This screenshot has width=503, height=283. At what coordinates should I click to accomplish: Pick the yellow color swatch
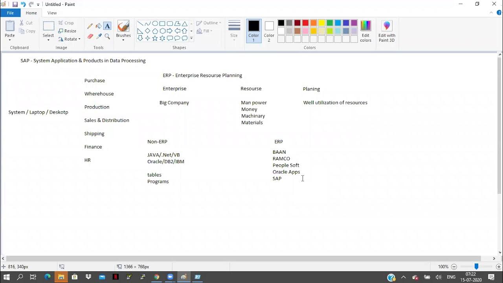pyautogui.click(x=321, y=23)
